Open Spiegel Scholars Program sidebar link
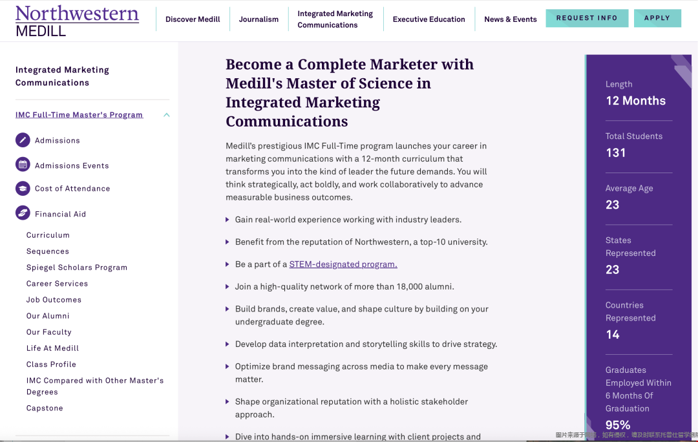 [76, 268]
